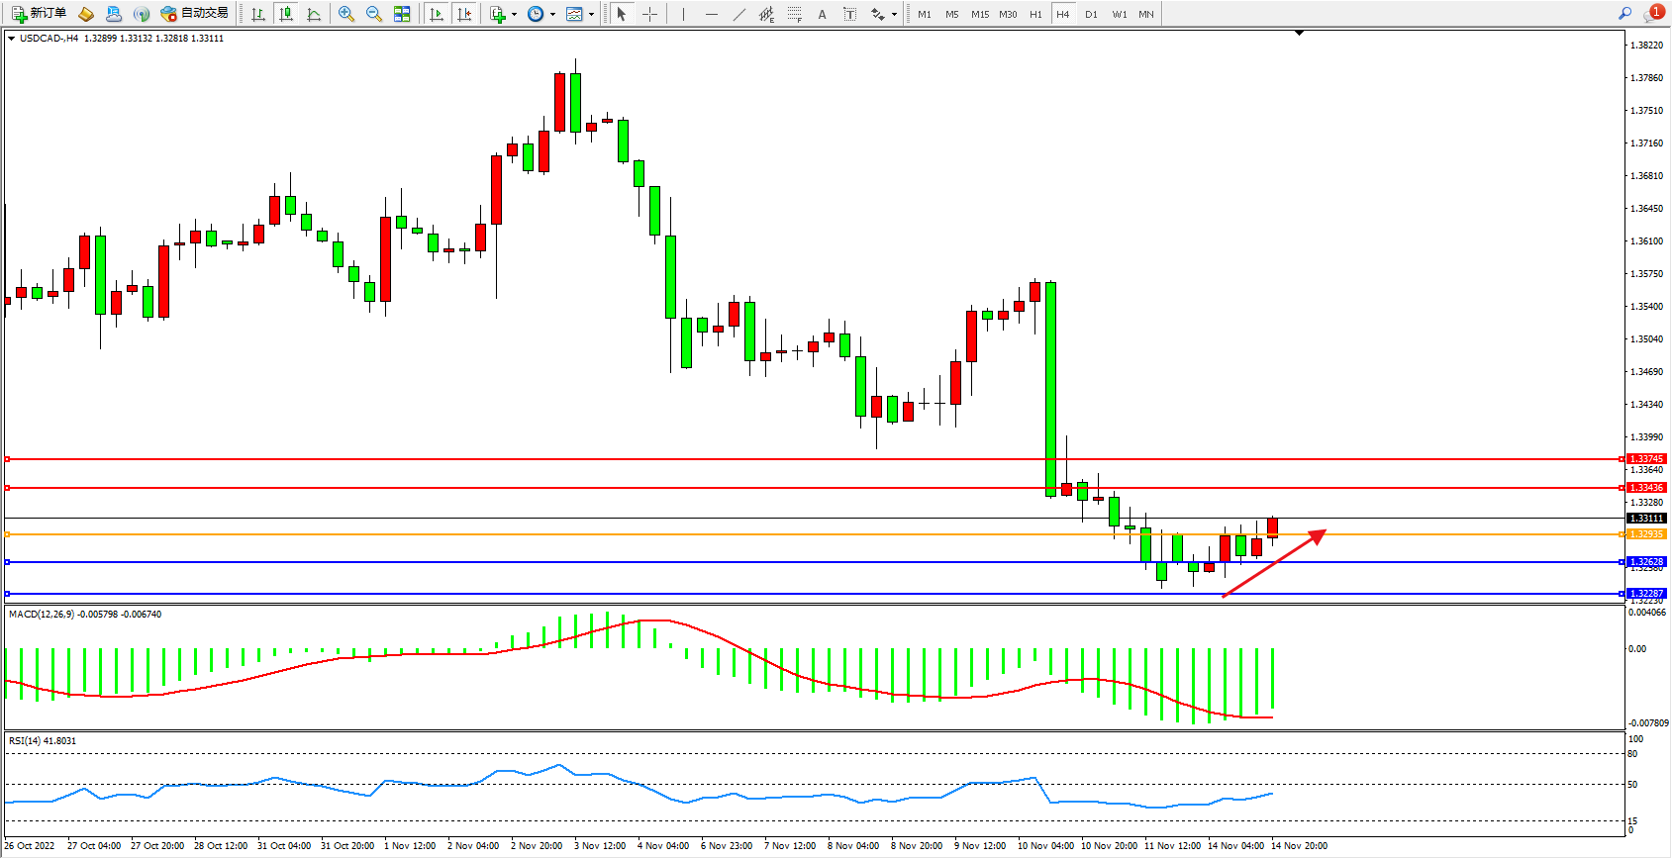The image size is (1672, 859).
Task: Zoom in on the chart
Action: tap(346, 14)
